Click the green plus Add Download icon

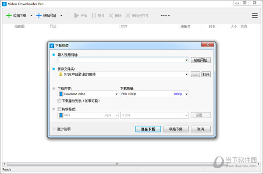click(x=9, y=15)
